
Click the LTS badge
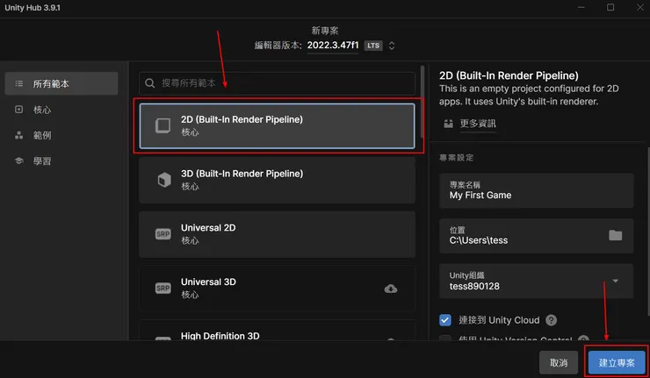coord(373,46)
